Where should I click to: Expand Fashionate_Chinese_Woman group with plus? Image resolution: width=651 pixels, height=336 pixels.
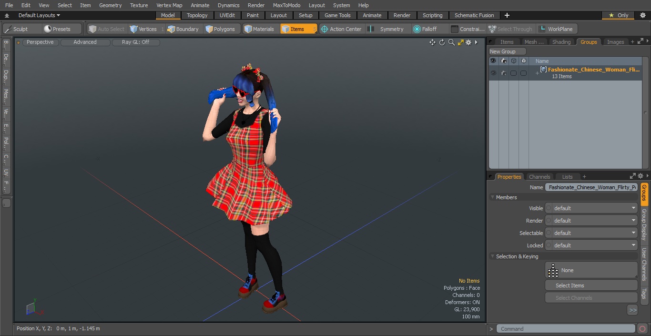[x=537, y=73]
